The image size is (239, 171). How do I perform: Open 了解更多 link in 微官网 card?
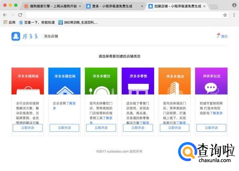tap(71, 104)
